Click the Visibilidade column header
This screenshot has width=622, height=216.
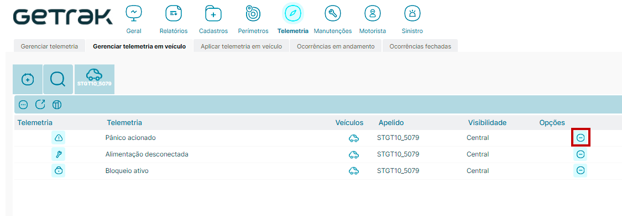487,123
